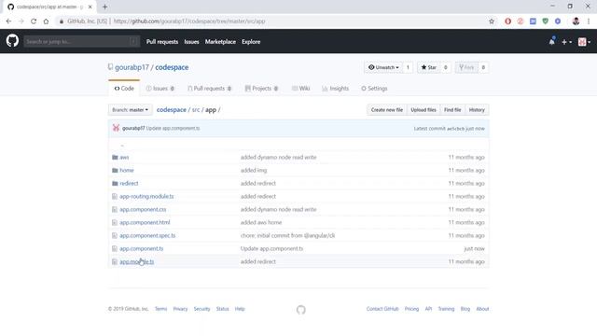Go to browser home page icon
This screenshot has width=597, height=336.
coord(46,21)
